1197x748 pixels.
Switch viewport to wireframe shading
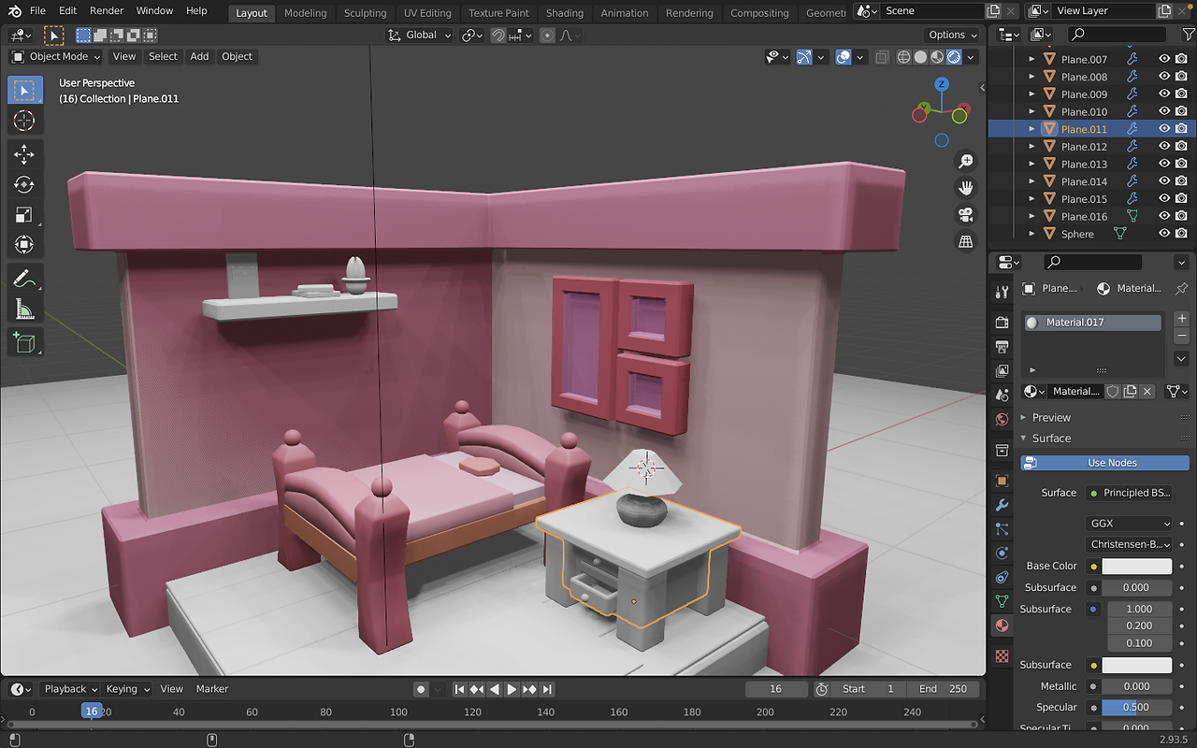pyautogui.click(x=903, y=57)
